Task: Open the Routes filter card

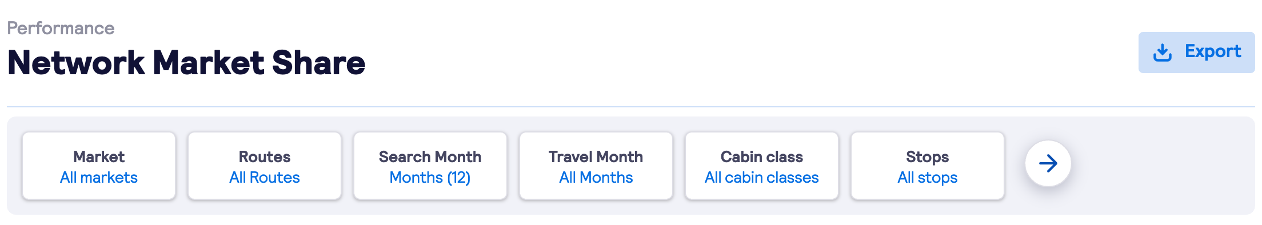Action: [x=265, y=166]
